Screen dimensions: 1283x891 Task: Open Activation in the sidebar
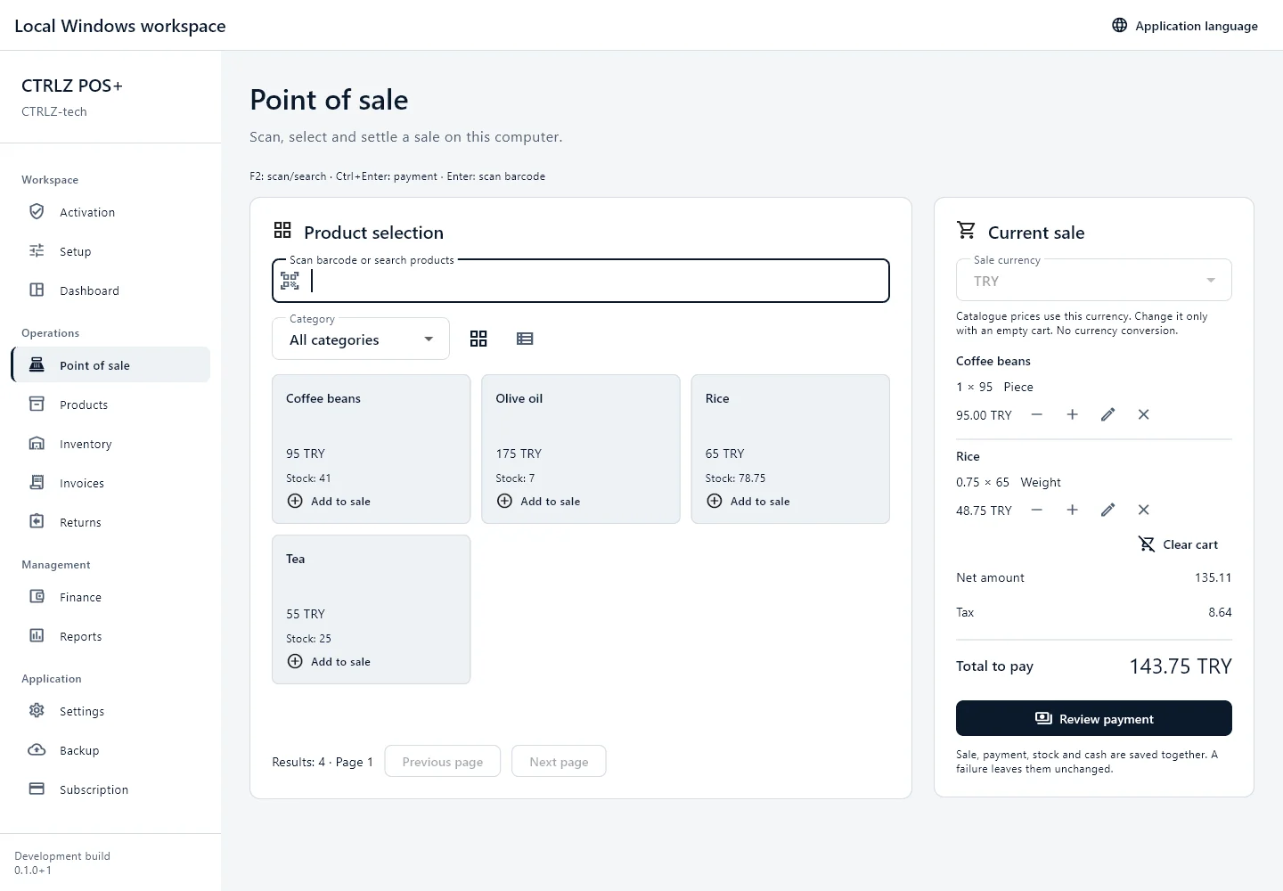coord(110,212)
